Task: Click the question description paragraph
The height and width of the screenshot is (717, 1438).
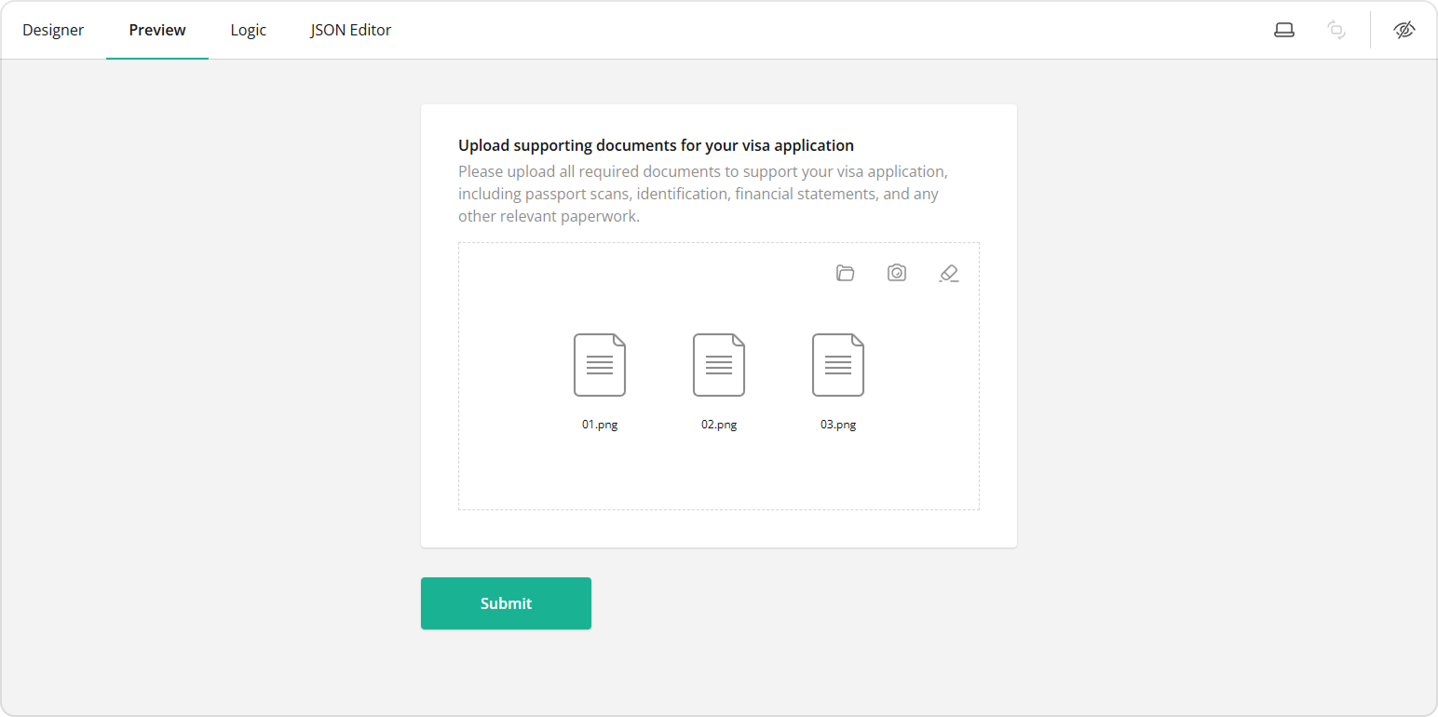Action: (702, 193)
